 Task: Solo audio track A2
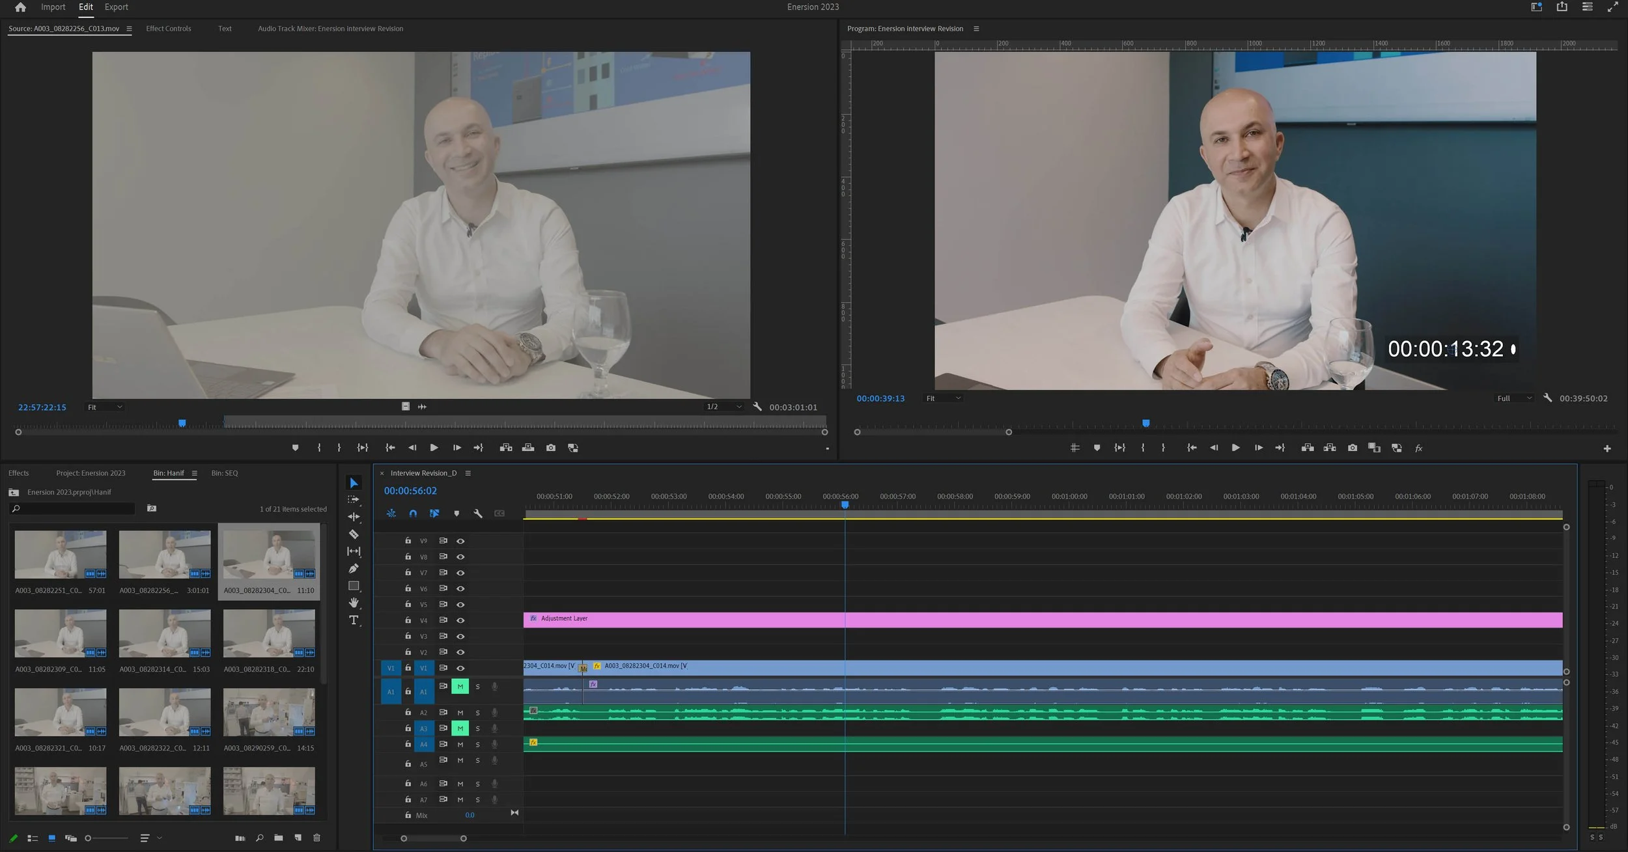click(x=477, y=713)
